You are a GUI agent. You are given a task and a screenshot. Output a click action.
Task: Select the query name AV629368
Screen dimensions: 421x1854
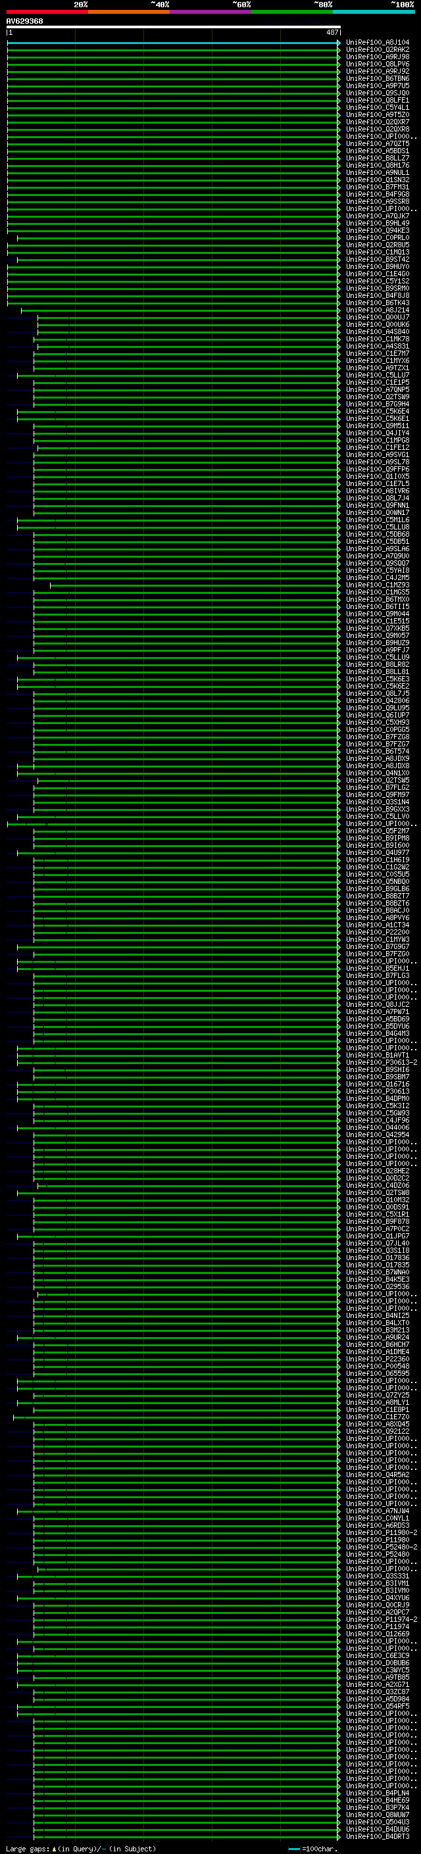[24, 21]
